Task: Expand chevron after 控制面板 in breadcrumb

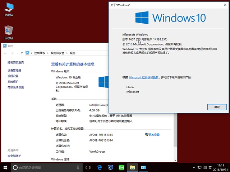Action: [x=48, y=53]
